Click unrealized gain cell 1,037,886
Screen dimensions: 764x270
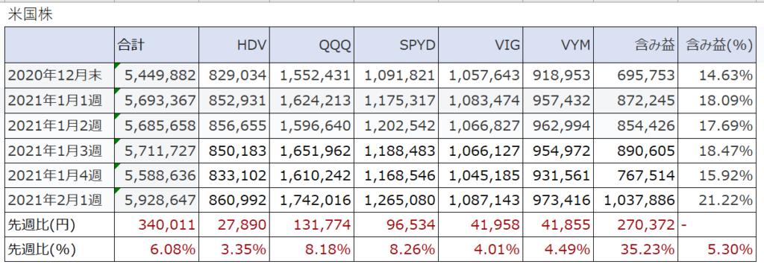636,200
